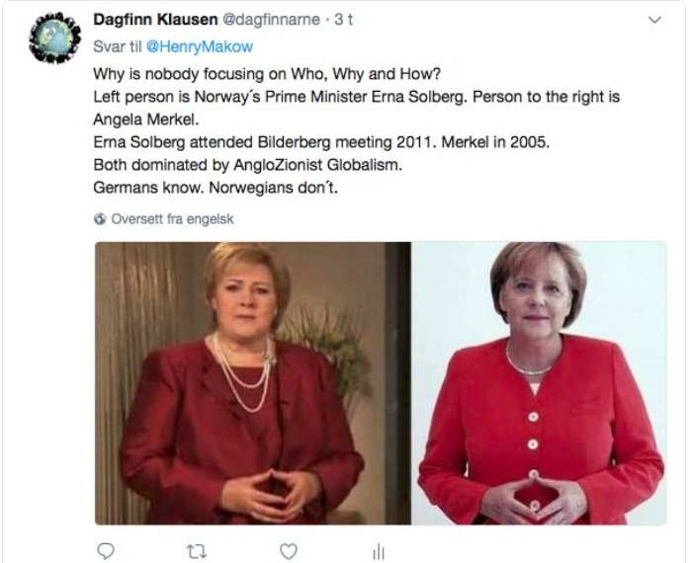Click the reply speech bubble icon
The height and width of the screenshot is (563, 695).
coord(108,551)
